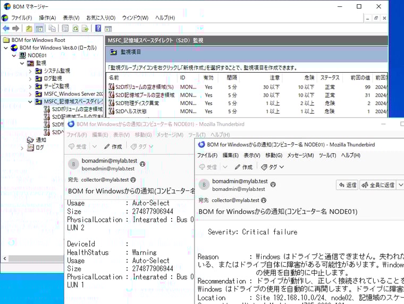
Task: Open タグ dropdown in front Thunderbird window
Action: pyautogui.click(x=273, y=167)
